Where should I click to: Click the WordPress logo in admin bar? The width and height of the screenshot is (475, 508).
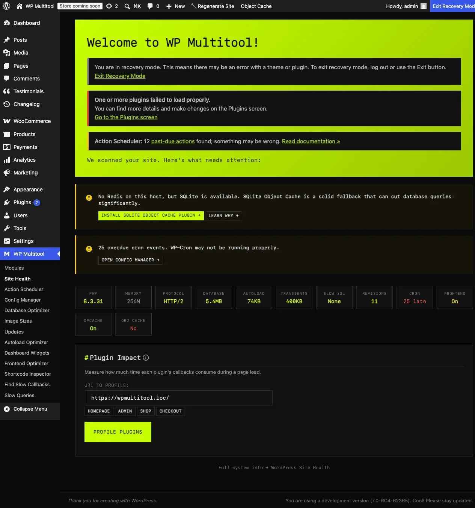[6, 6]
